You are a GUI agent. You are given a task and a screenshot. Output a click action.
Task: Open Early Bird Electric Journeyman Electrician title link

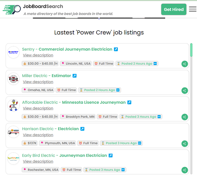(64, 155)
